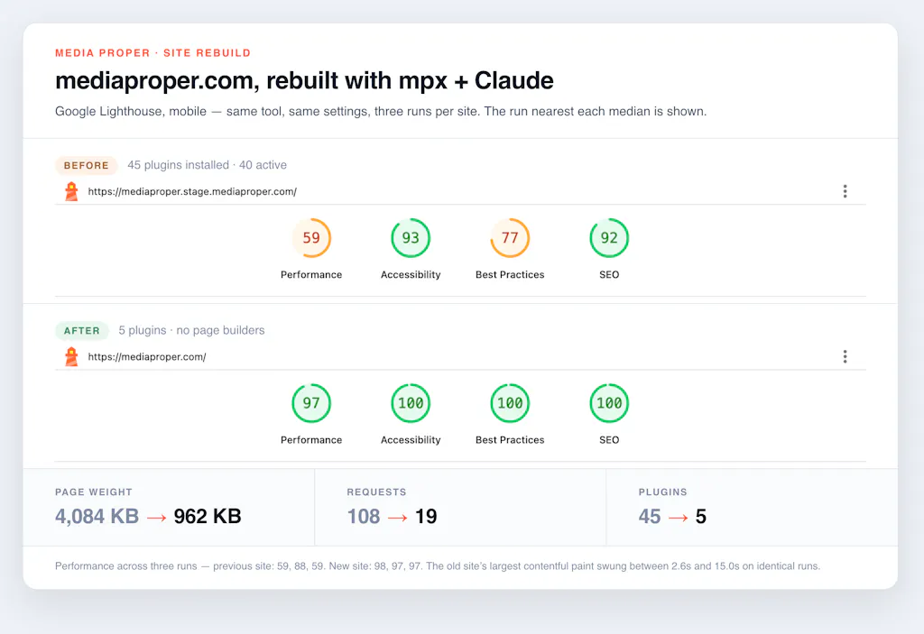The width and height of the screenshot is (924, 634).
Task: Click the Performance label in the Before report
Action: [311, 274]
